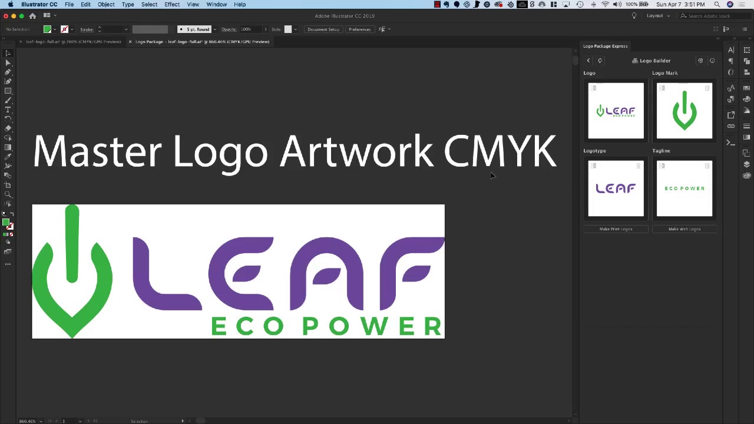
Task: Switch to None color mode below swatches
Action: tap(11, 234)
